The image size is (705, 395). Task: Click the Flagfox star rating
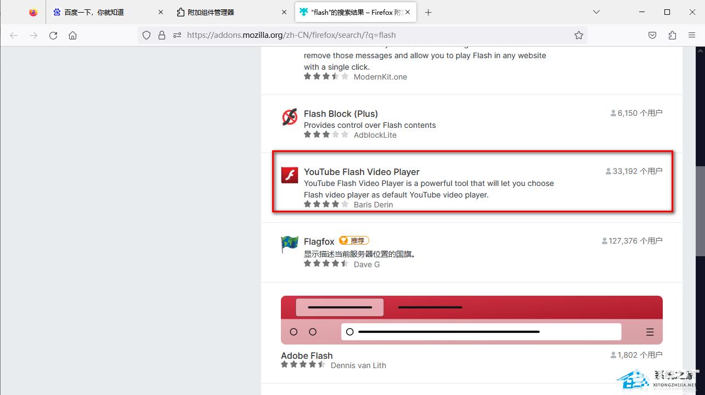[326, 264]
